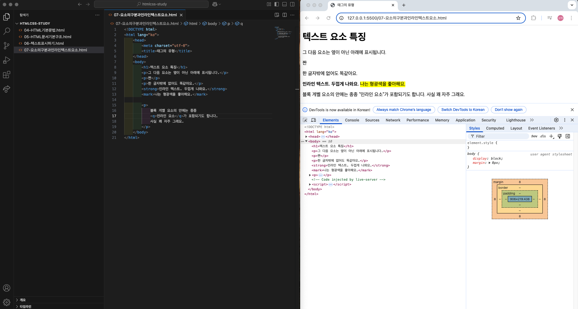Switch to the Computed styles tab
Screen dimensions: 578x309
(x=495, y=128)
